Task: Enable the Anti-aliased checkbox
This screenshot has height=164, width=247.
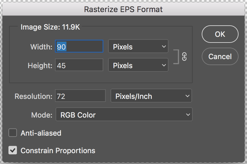Action: click(13, 133)
